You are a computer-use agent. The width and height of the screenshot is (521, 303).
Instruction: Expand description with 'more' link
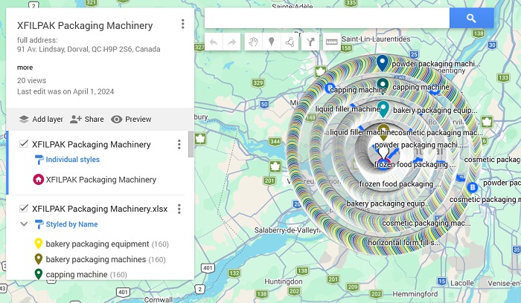(x=25, y=68)
